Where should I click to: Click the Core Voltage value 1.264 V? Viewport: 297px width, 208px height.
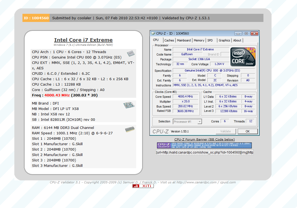point(219,64)
